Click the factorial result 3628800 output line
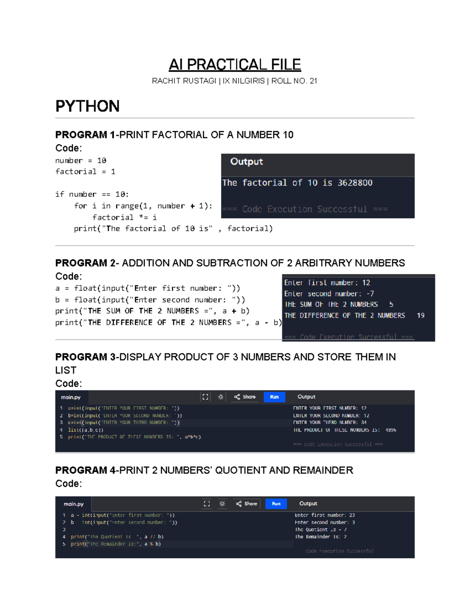 [297, 183]
